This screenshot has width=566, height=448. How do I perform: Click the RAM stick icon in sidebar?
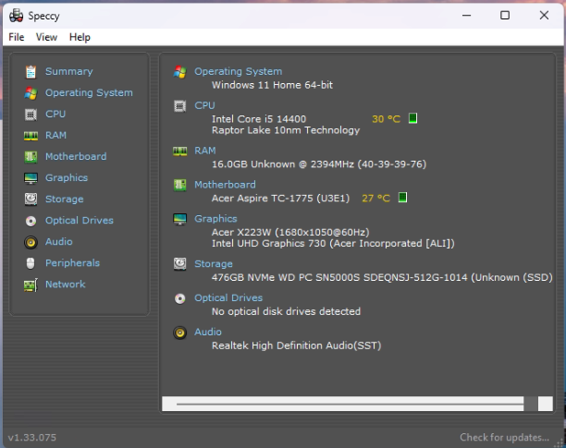tap(31, 136)
